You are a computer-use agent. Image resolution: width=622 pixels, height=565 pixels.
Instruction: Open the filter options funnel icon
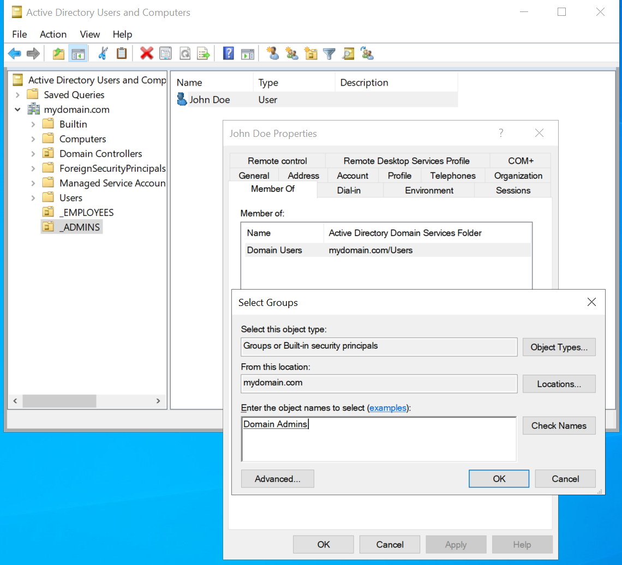pyautogui.click(x=328, y=53)
